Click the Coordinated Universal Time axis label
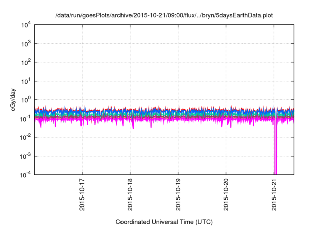Screen dimensions: 324x227 164,222
